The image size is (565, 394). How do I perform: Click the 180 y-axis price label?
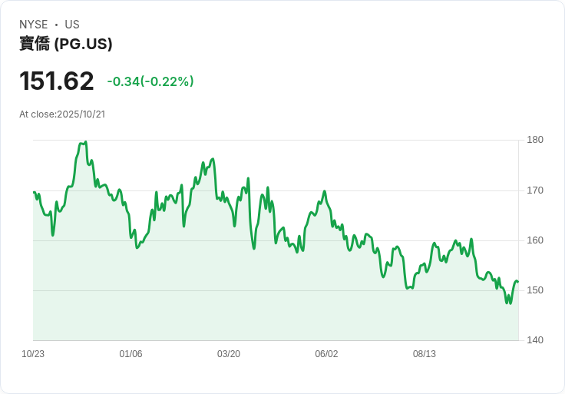coord(535,140)
